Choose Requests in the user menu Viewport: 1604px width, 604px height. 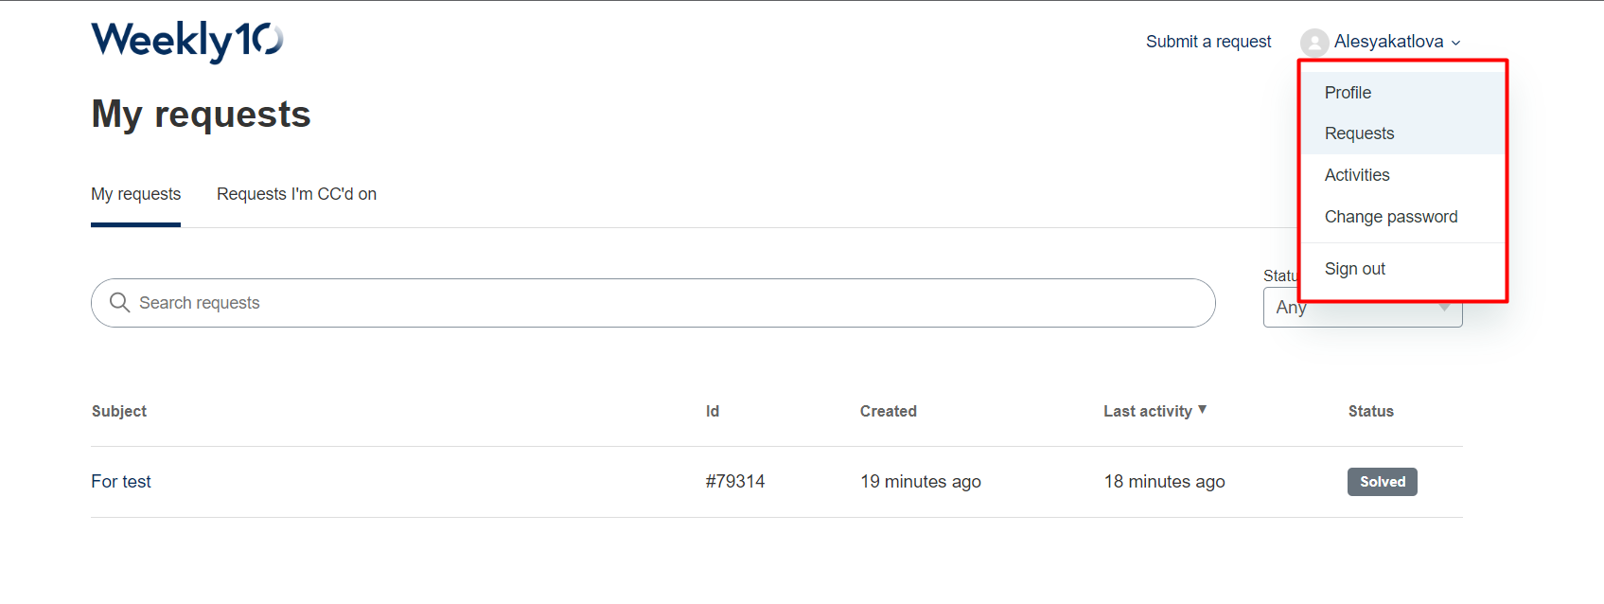coord(1359,133)
